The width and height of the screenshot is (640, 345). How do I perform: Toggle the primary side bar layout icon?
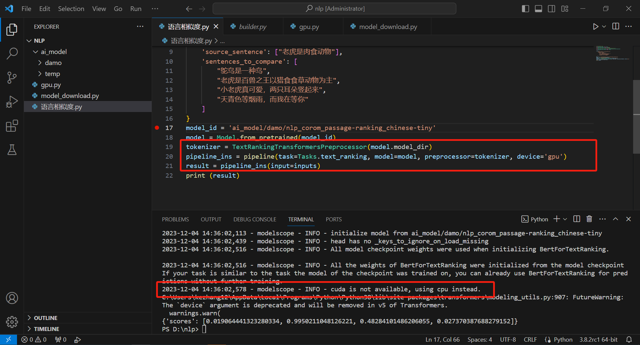(525, 9)
